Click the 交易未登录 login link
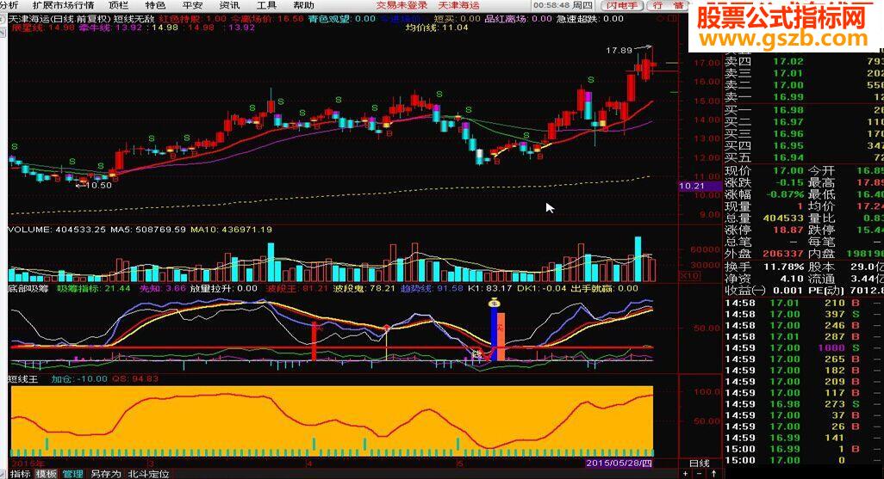The width and height of the screenshot is (884, 479). pos(402,5)
